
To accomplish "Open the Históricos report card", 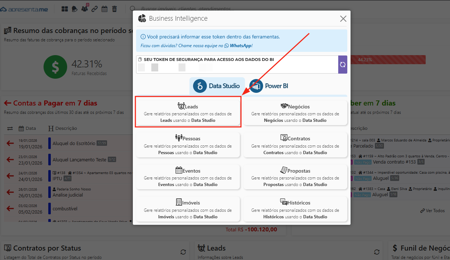I will 295,209.
